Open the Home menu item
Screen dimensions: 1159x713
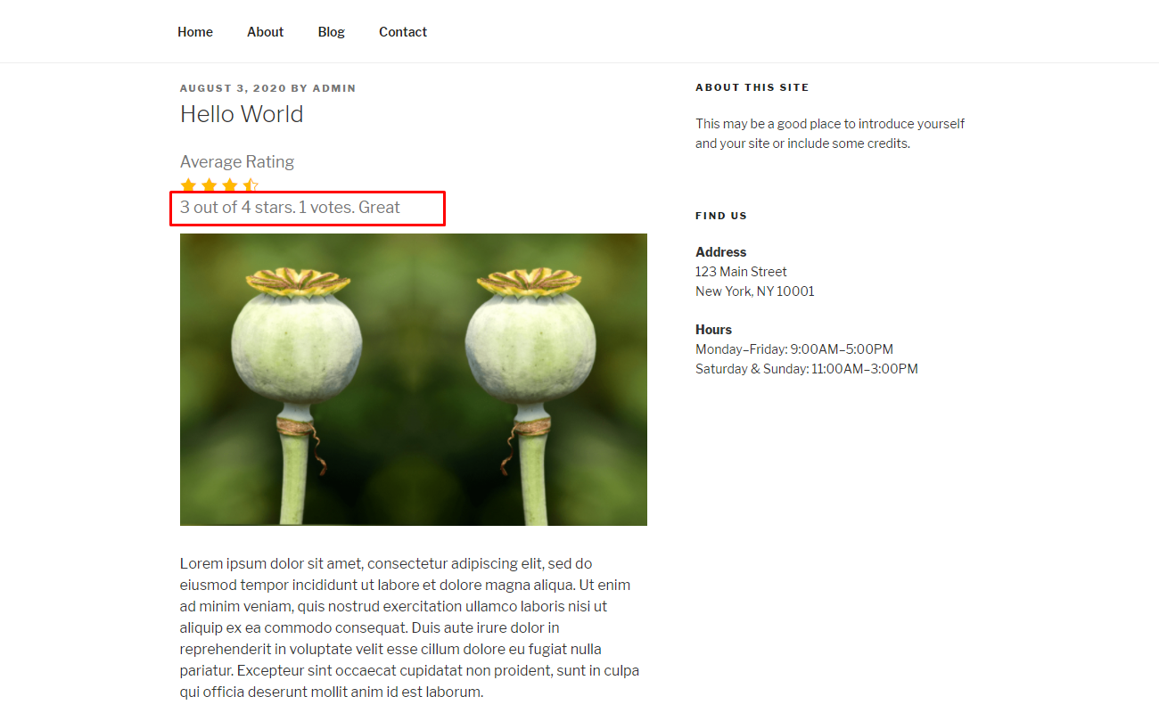(x=195, y=32)
